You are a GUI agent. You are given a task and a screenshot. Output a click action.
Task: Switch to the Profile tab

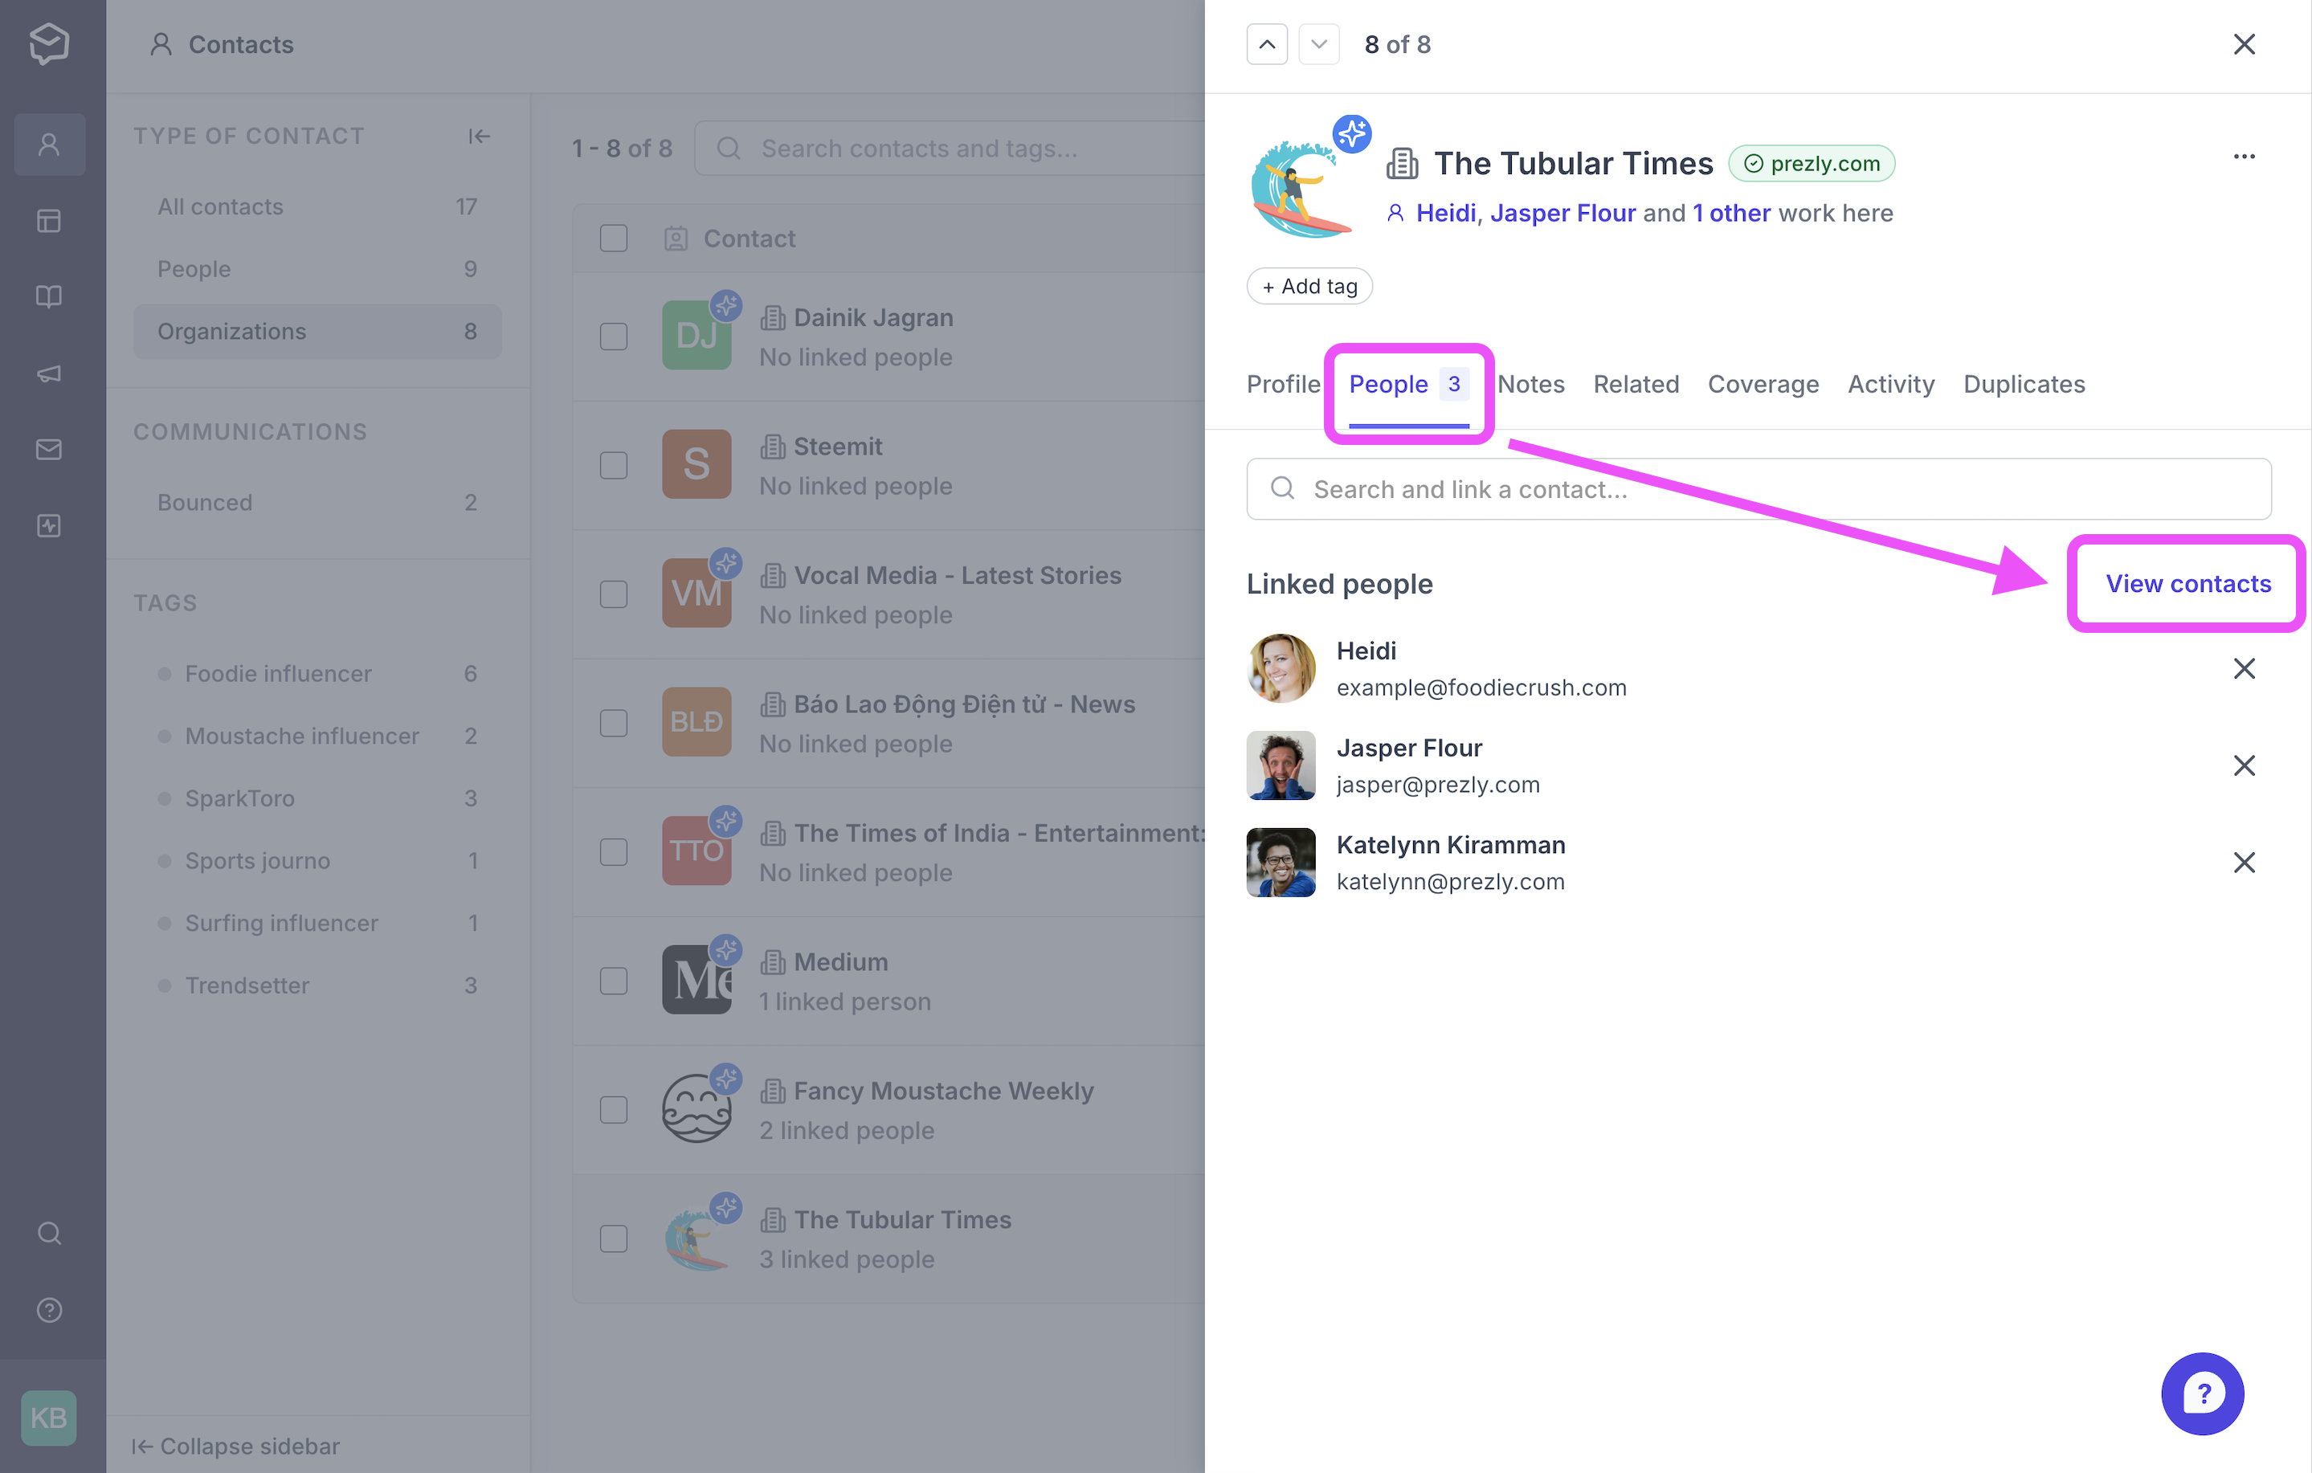tap(1283, 384)
